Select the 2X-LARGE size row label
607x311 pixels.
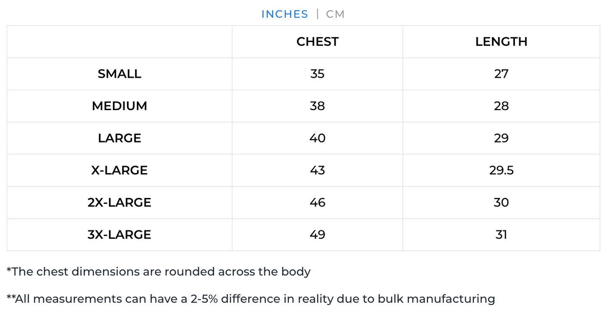119,203
